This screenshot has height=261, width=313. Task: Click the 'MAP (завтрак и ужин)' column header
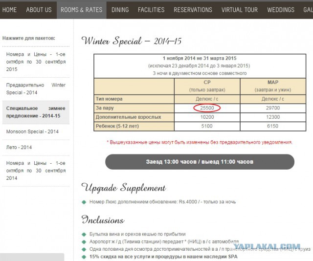pos(273,86)
